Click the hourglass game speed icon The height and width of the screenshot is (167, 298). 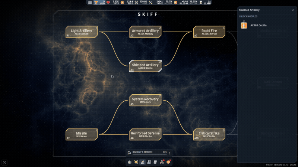201,3
